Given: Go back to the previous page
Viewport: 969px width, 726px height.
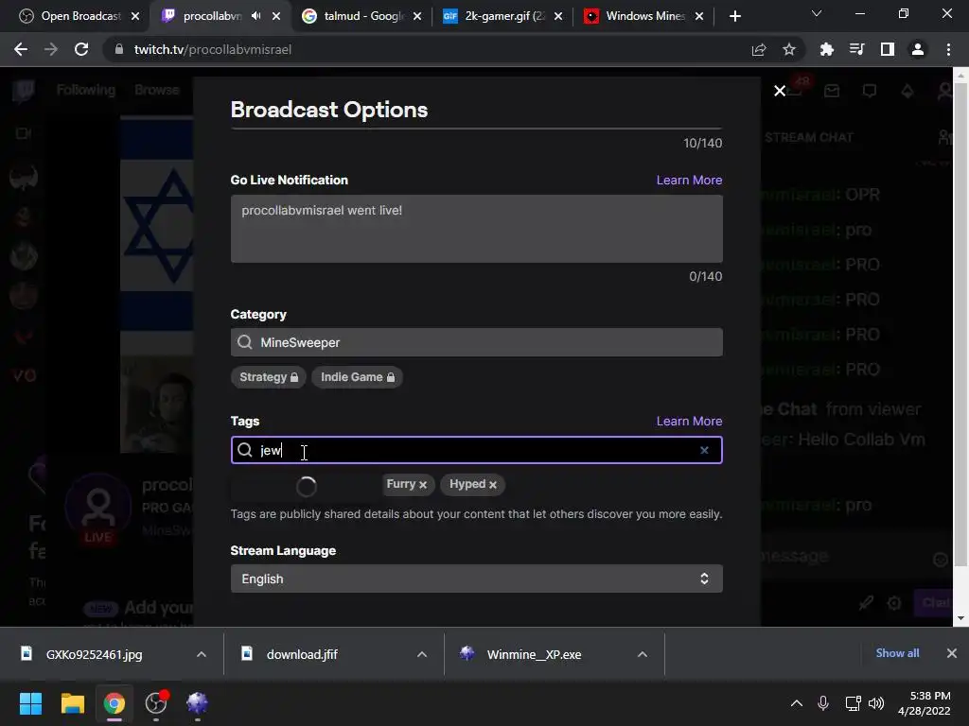Looking at the screenshot, I should pos(21,49).
